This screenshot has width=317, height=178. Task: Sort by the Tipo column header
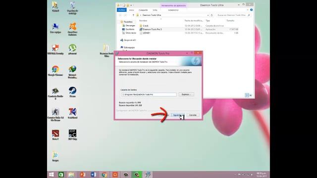(208, 21)
